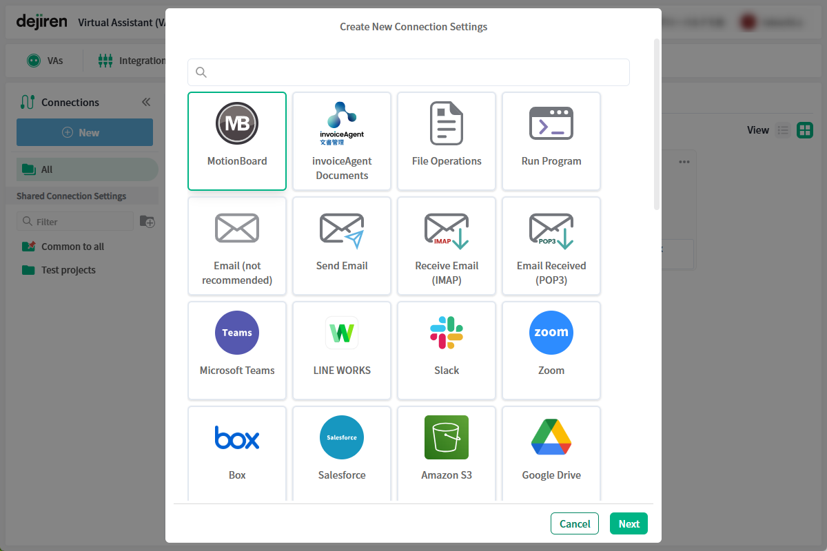Choose the LINE WORKS icon
This screenshot has width=827, height=551.
tap(342, 333)
